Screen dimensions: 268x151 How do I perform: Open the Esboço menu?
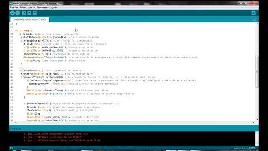(x=31, y=8)
